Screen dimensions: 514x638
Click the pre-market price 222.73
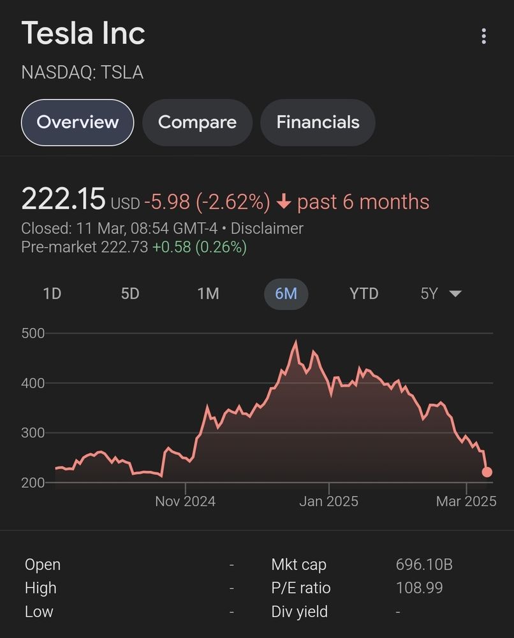124,247
